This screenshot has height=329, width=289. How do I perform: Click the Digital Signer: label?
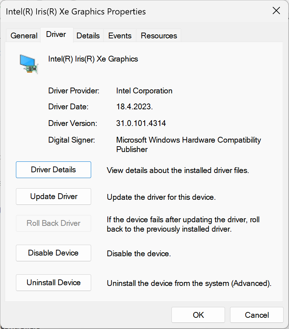click(x=72, y=140)
